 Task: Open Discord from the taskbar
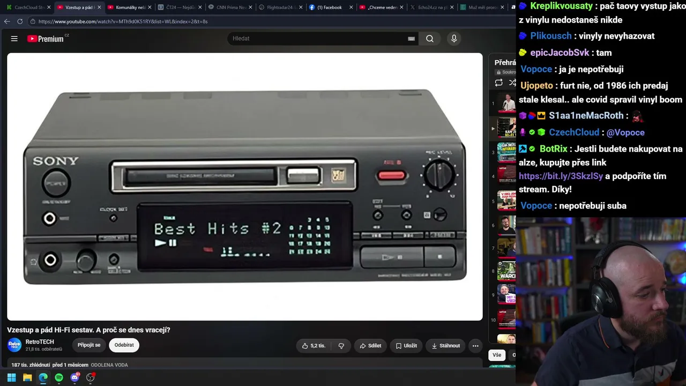[74, 377]
